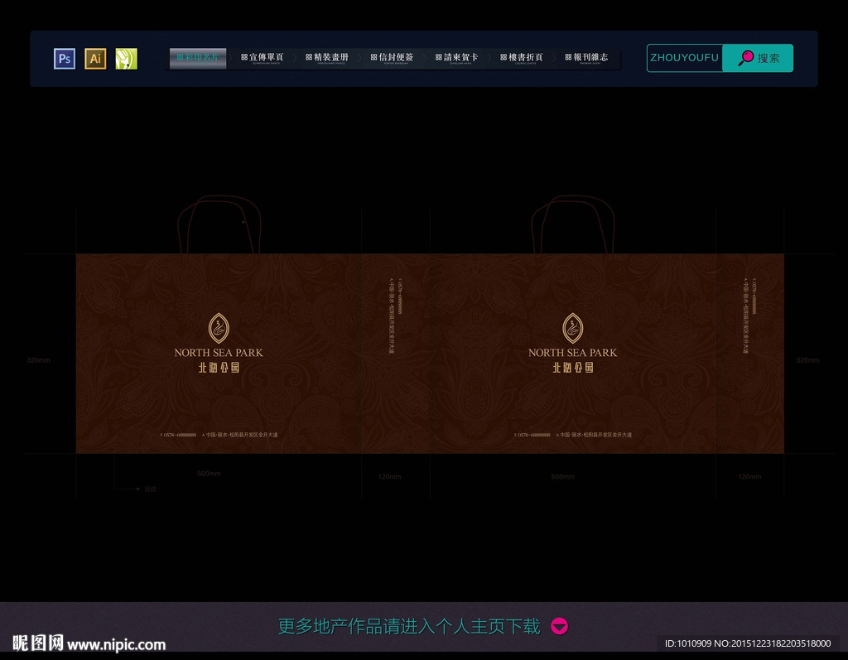
Task: Switch to the 精裝畫册 tab
Action: [326, 58]
